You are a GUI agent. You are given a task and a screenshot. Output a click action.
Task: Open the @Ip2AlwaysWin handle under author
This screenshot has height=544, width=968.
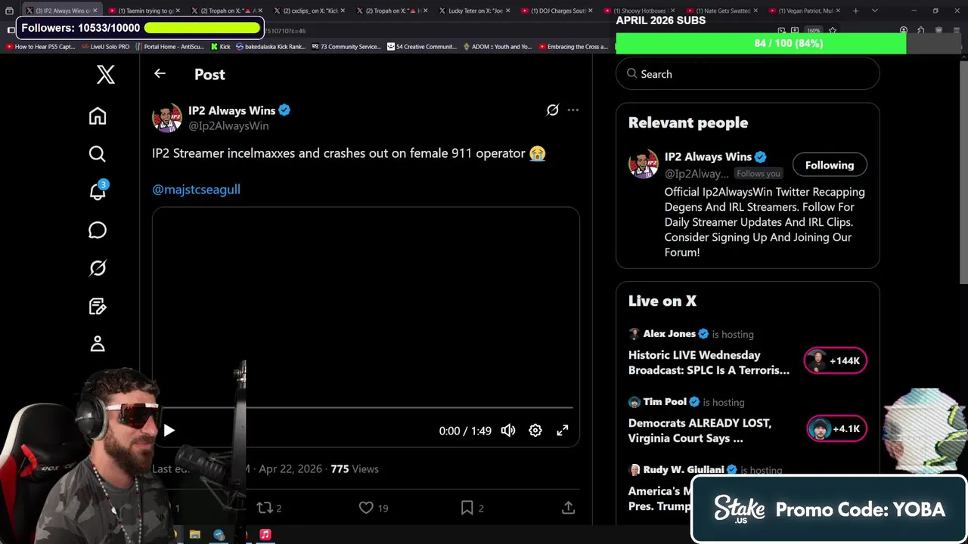click(x=228, y=126)
